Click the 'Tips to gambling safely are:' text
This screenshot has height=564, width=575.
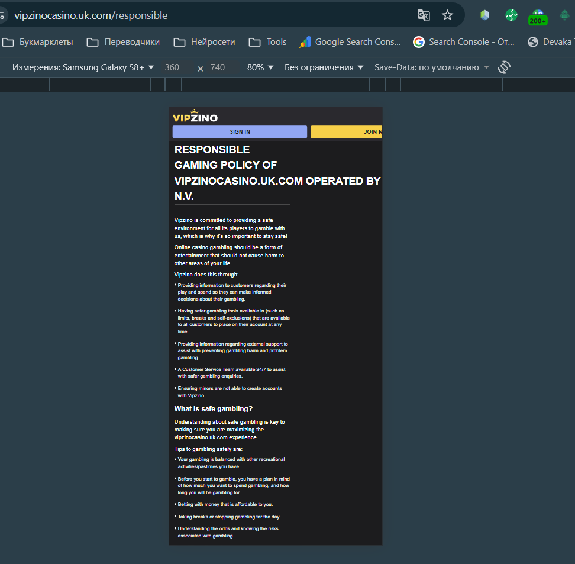click(x=208, y=449)
